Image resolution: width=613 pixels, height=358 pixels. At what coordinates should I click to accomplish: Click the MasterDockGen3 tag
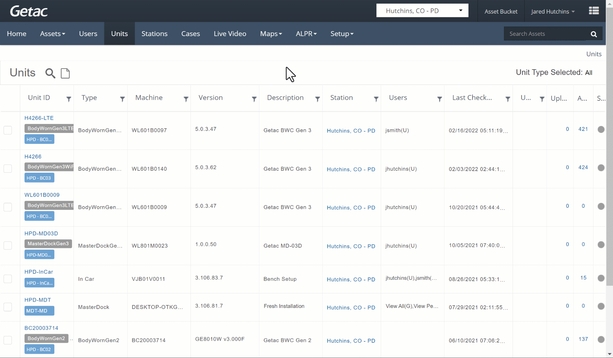pyautogui.click(x=48, y=244)
